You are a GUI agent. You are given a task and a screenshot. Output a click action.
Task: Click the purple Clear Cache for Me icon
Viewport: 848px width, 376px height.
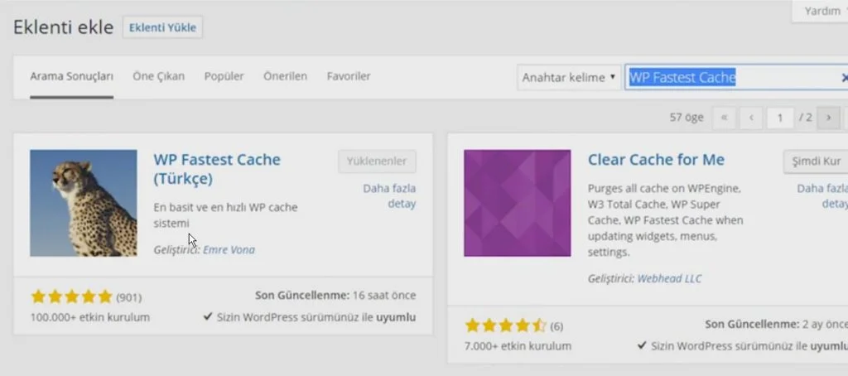click(x=517, y=203)
